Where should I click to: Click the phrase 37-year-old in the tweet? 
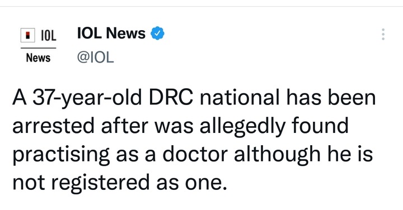87,98
